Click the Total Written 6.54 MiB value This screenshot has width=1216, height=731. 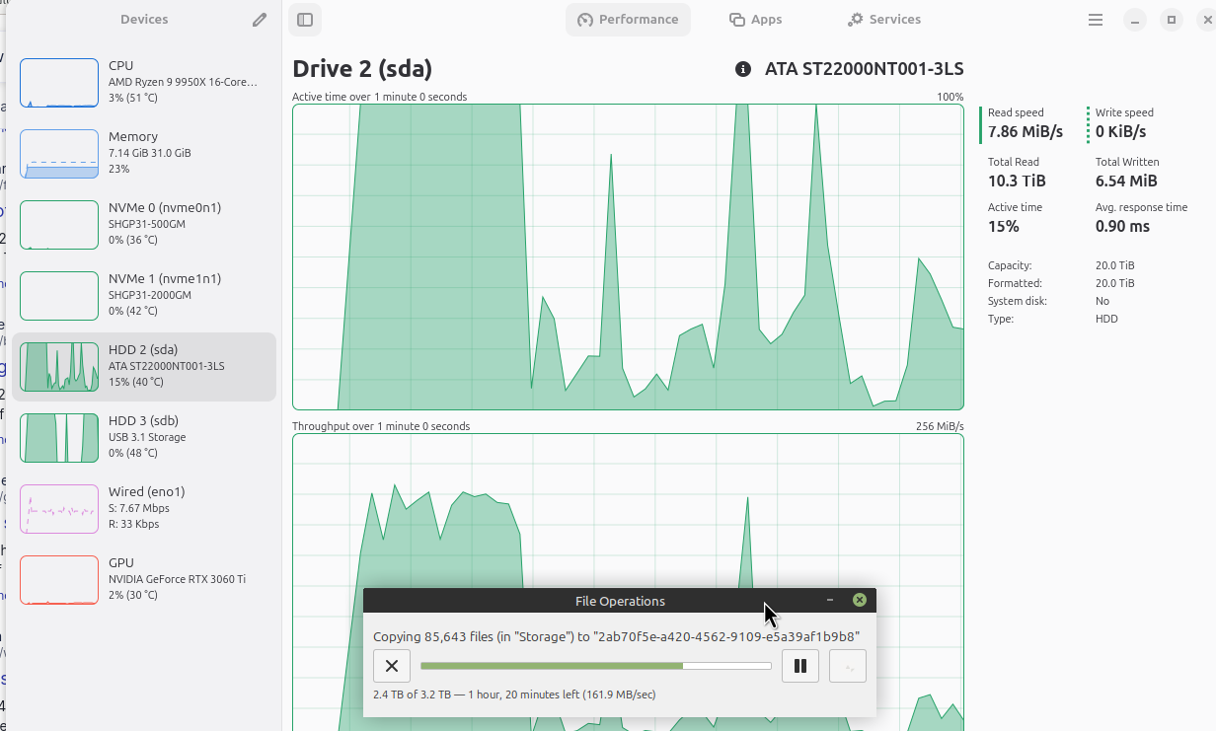(1126, 181)
